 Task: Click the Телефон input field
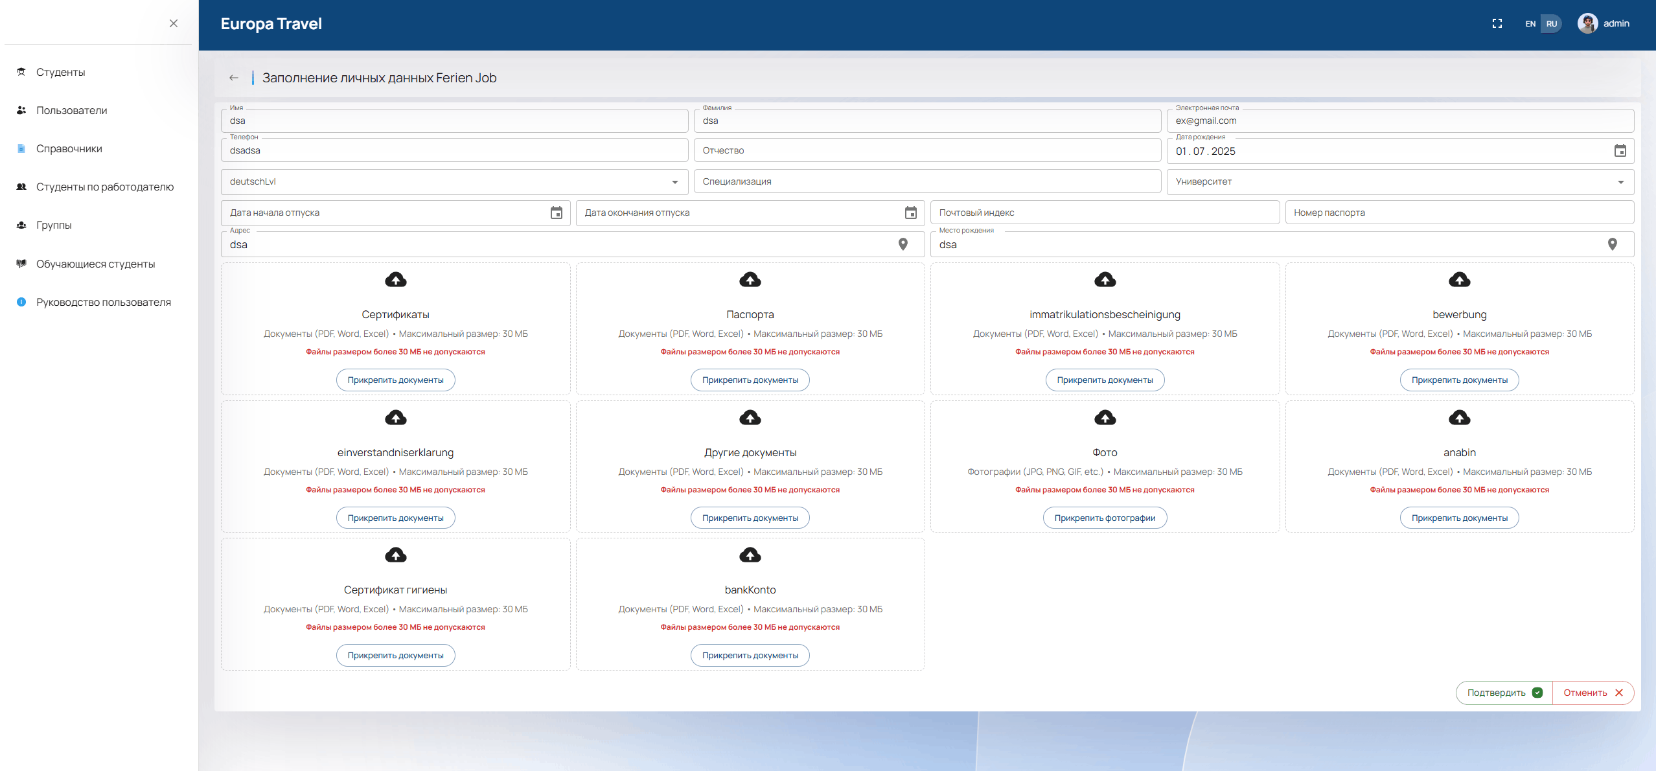pyautogui.click(x=454, y=150)
